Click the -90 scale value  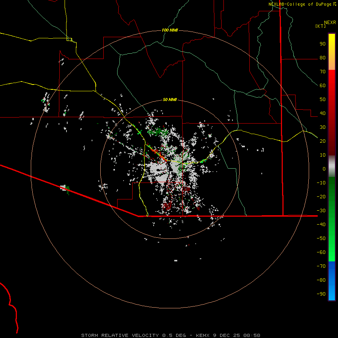(321, 294)
